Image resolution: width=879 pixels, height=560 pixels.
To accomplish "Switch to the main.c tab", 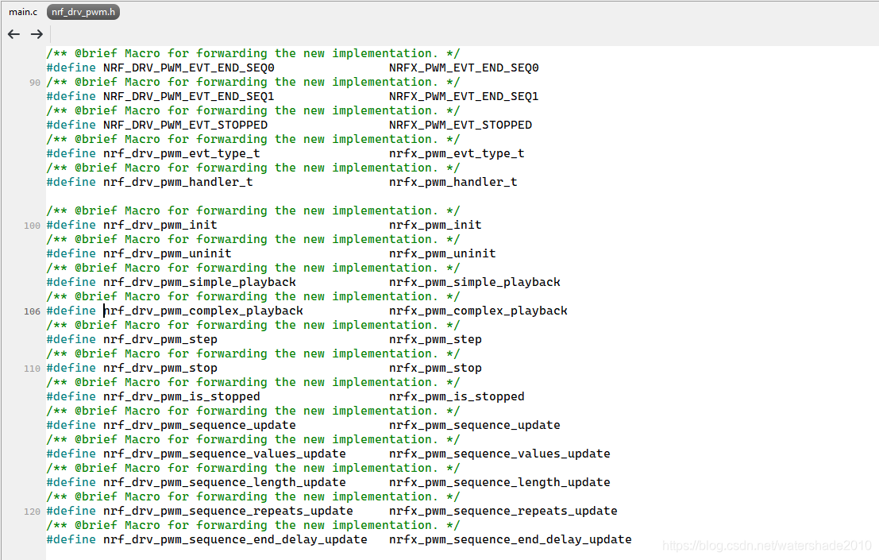I will (x=23, y=12).
